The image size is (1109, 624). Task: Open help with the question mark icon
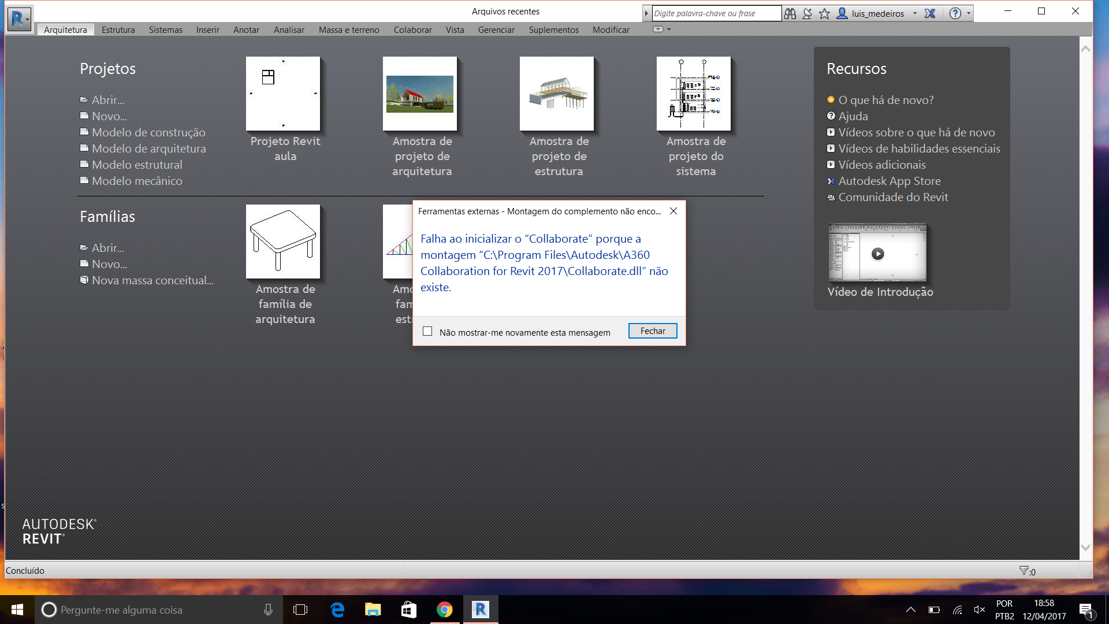coord(955,13)
